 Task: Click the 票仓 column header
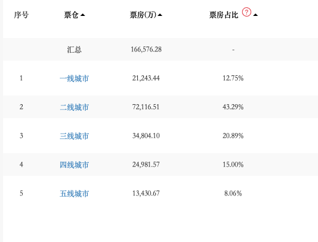71,15
